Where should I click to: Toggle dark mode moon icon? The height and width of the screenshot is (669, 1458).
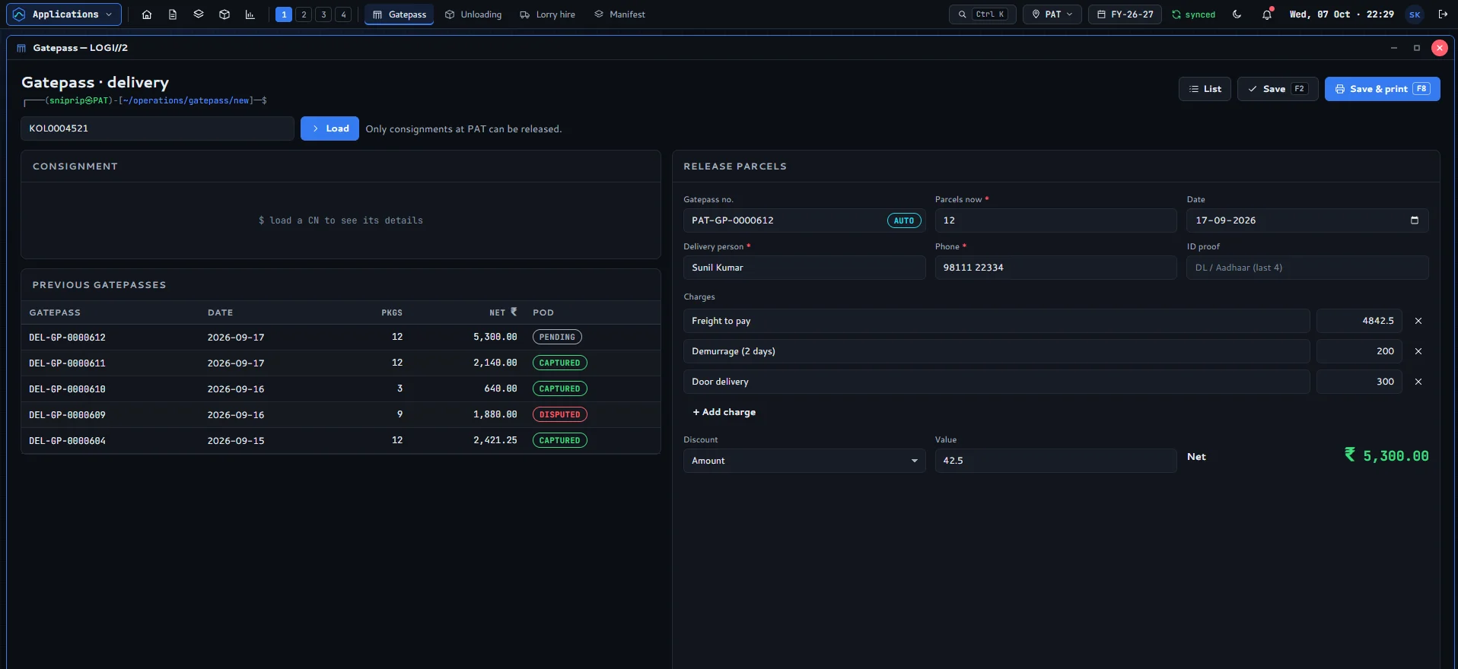[1237, 14]
